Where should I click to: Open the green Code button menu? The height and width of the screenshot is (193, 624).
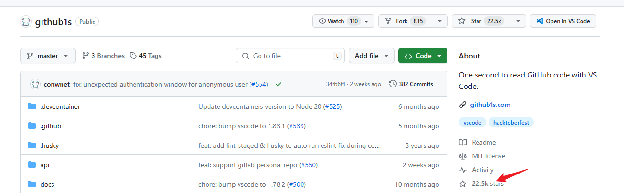click(423, 56)
